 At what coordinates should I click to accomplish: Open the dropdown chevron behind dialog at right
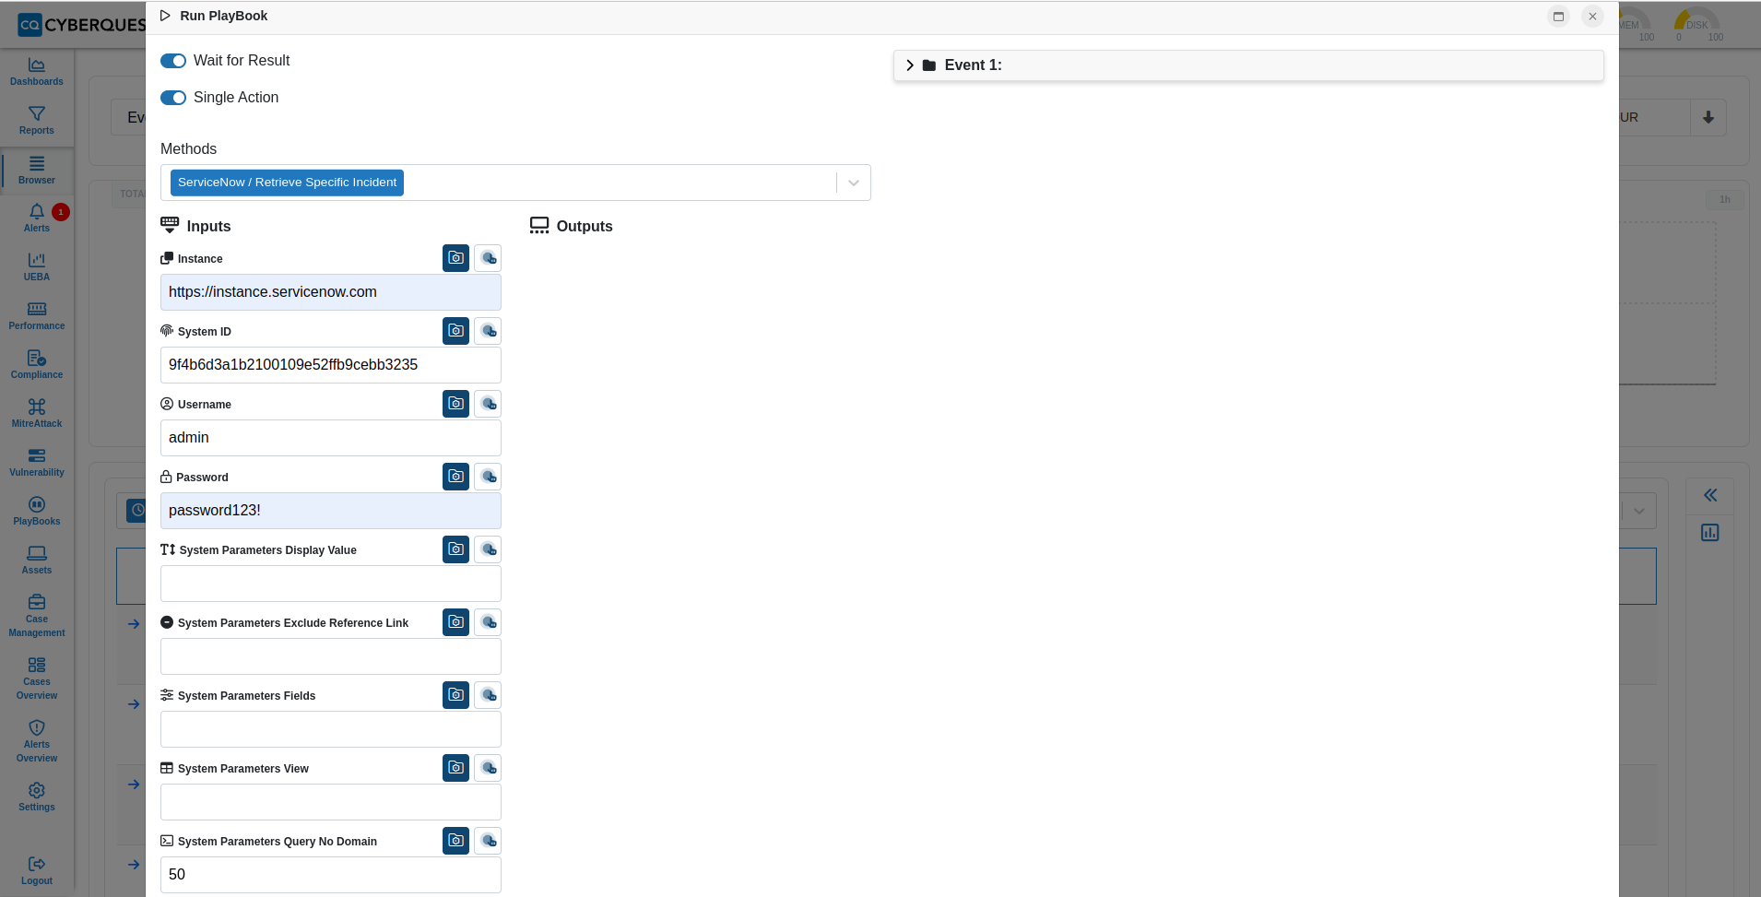1638,511
